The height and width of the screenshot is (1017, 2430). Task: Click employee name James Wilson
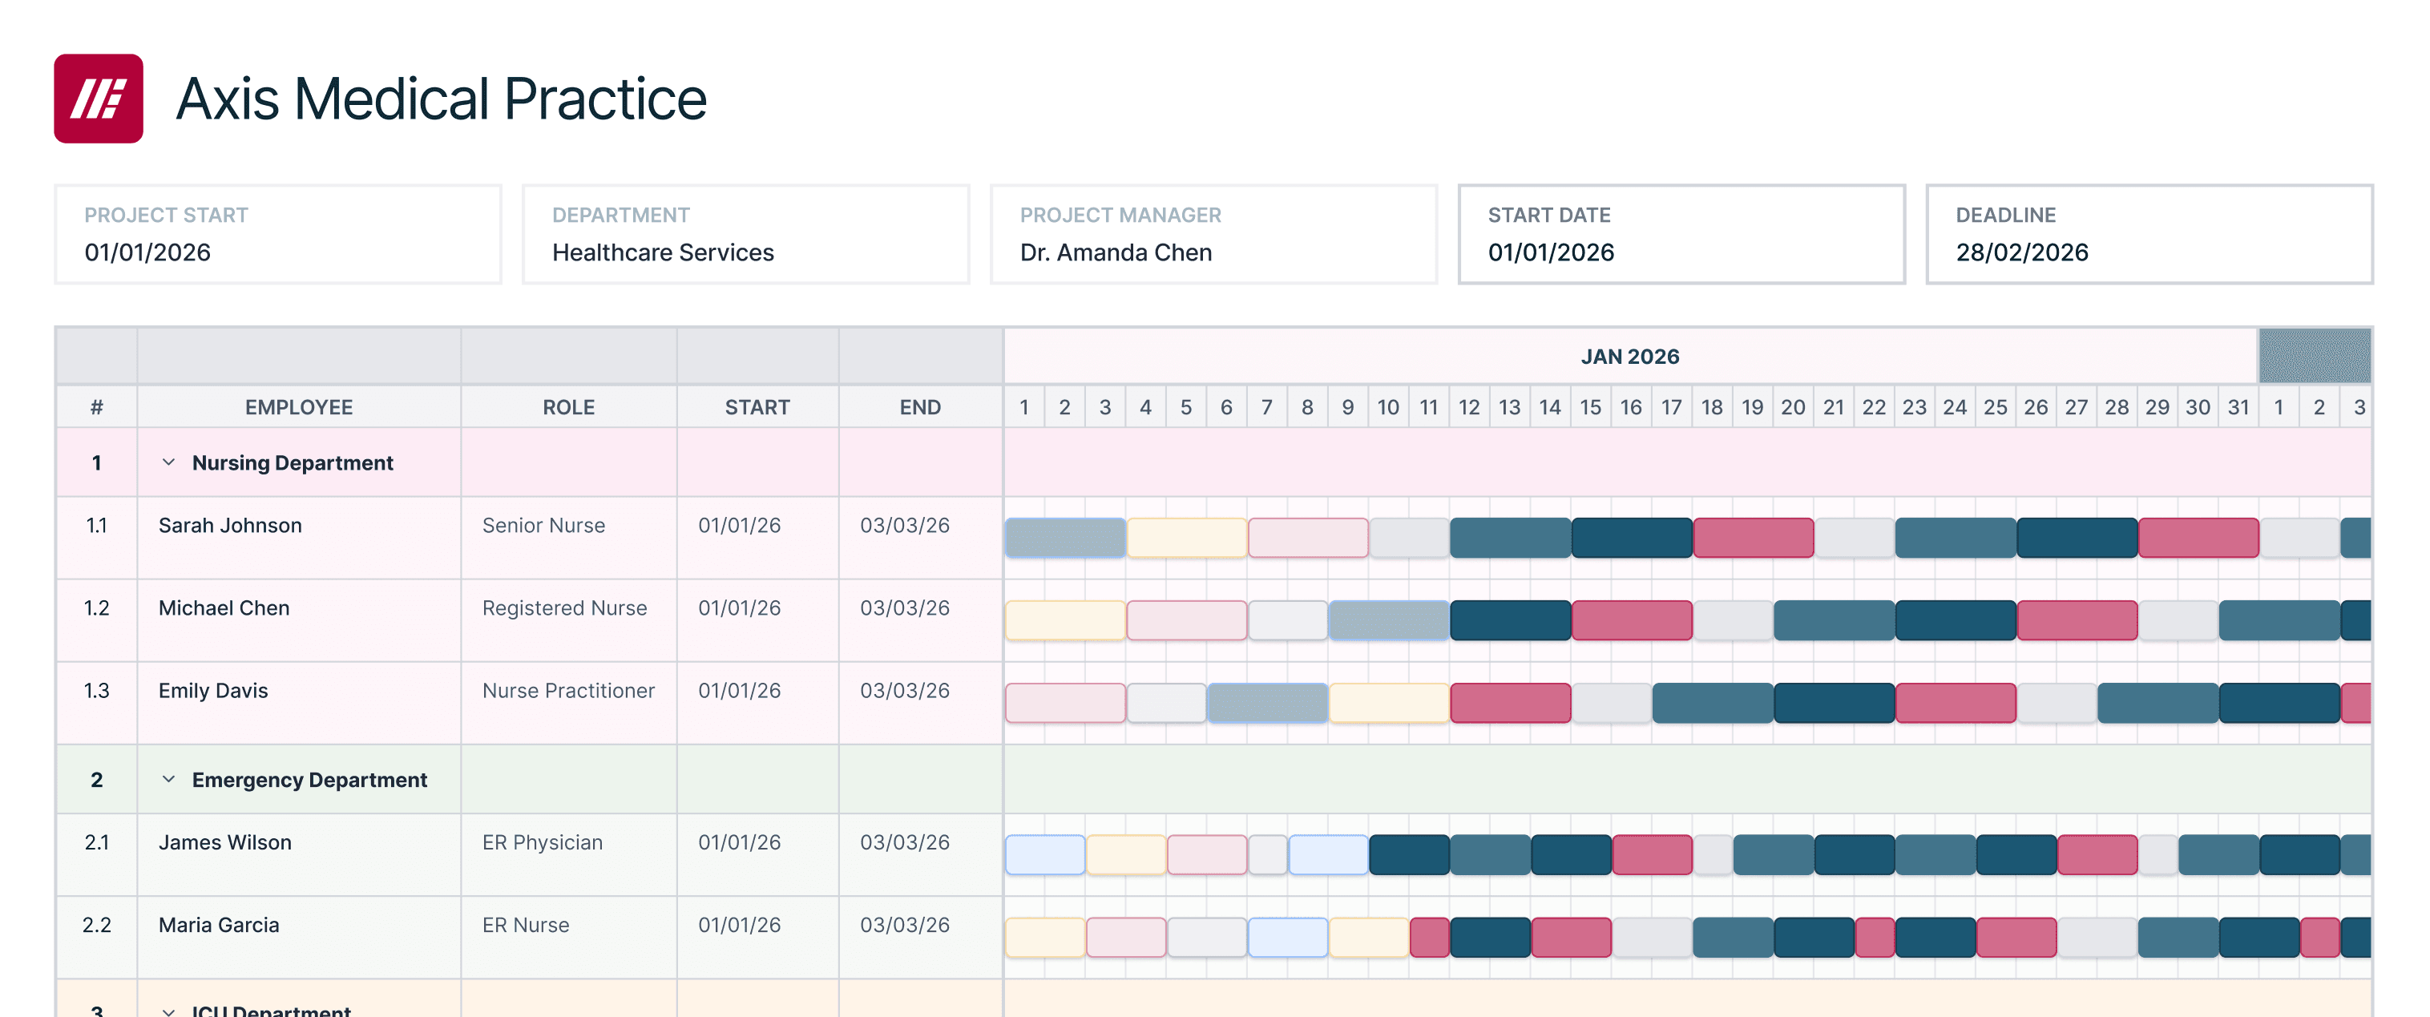[224, 842]
